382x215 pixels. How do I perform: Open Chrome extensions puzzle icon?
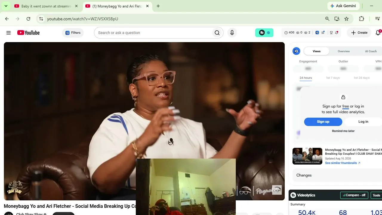coord(362,19)
